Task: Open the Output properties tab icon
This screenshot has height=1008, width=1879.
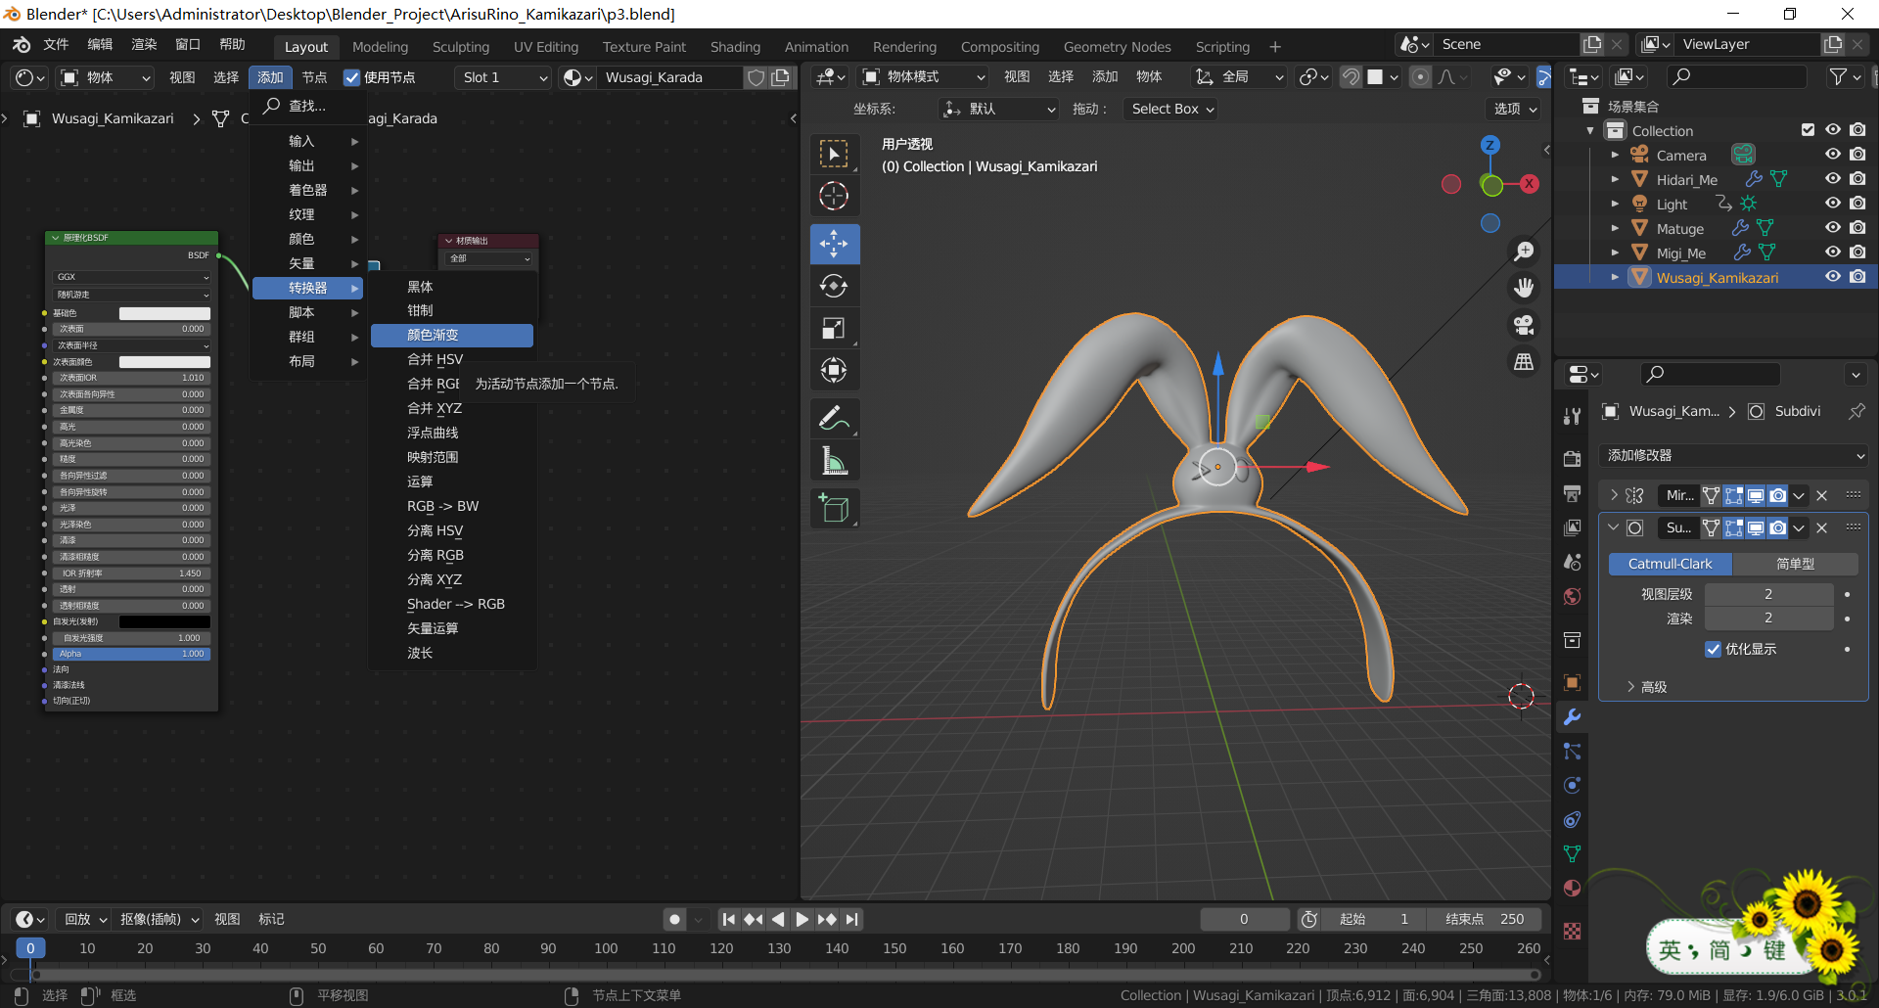Action: click(1573, 493)
